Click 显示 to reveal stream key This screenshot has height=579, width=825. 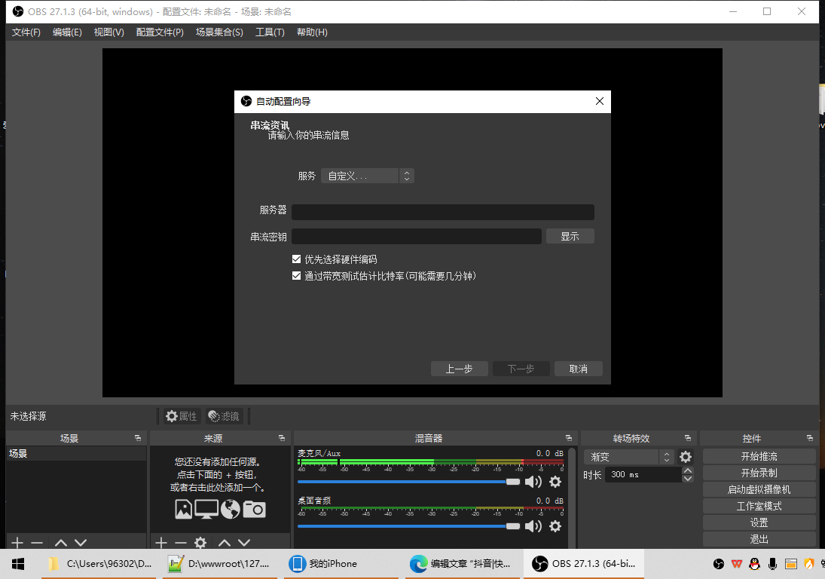tap(570, 236)
